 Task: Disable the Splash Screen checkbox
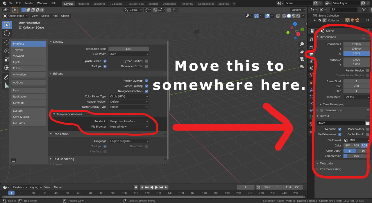point(105,61)
